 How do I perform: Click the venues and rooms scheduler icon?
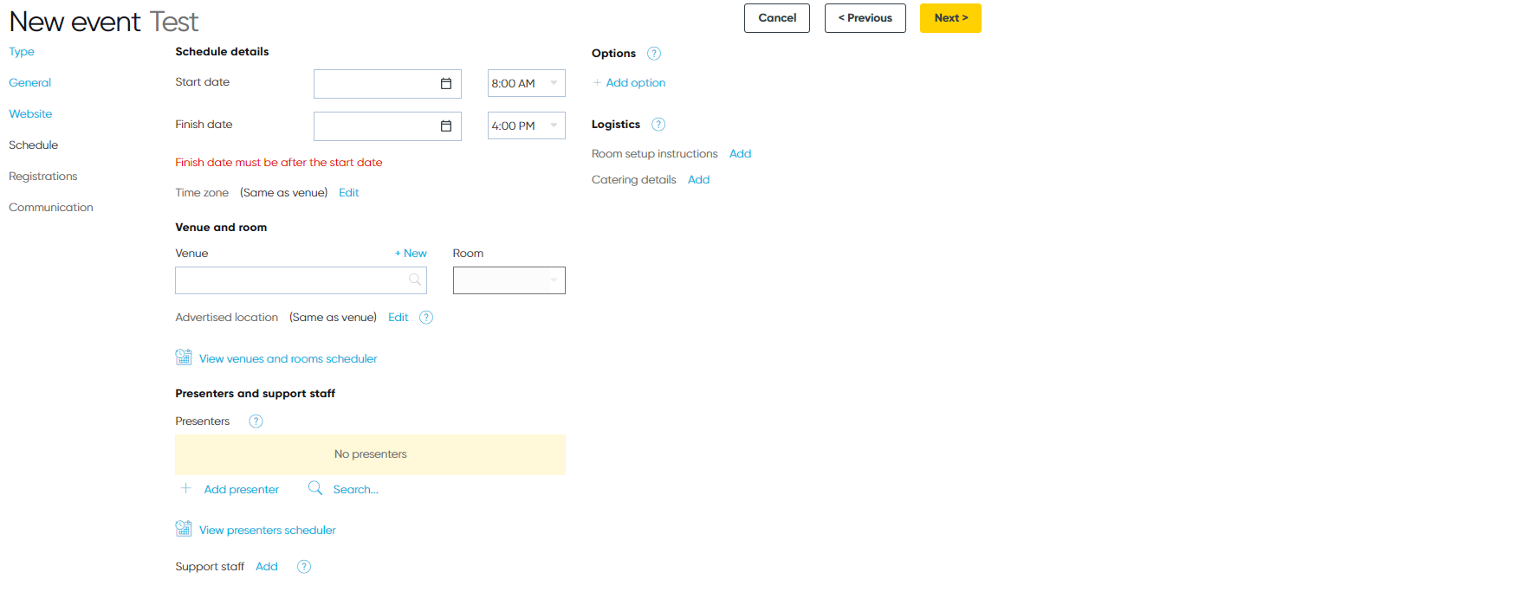(184, 357)
